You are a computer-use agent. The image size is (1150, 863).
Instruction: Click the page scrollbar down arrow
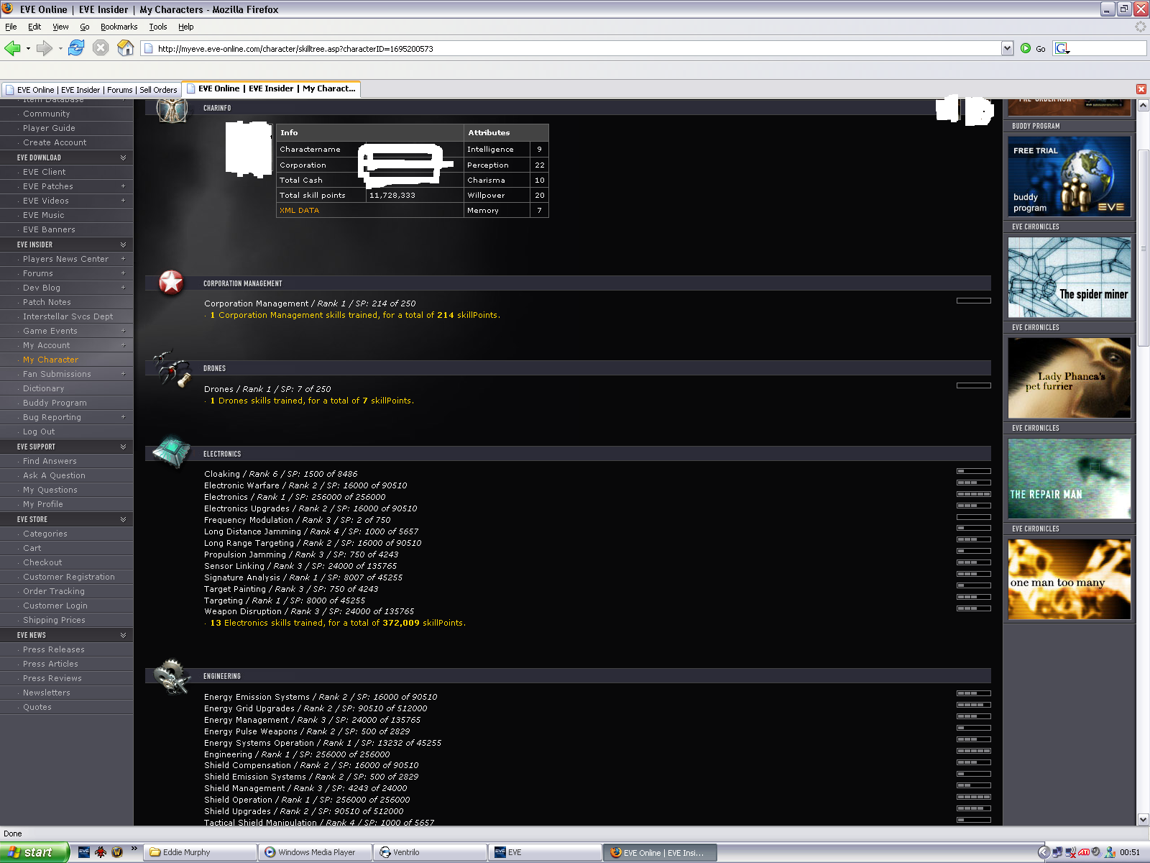[x=1143, y=819]
